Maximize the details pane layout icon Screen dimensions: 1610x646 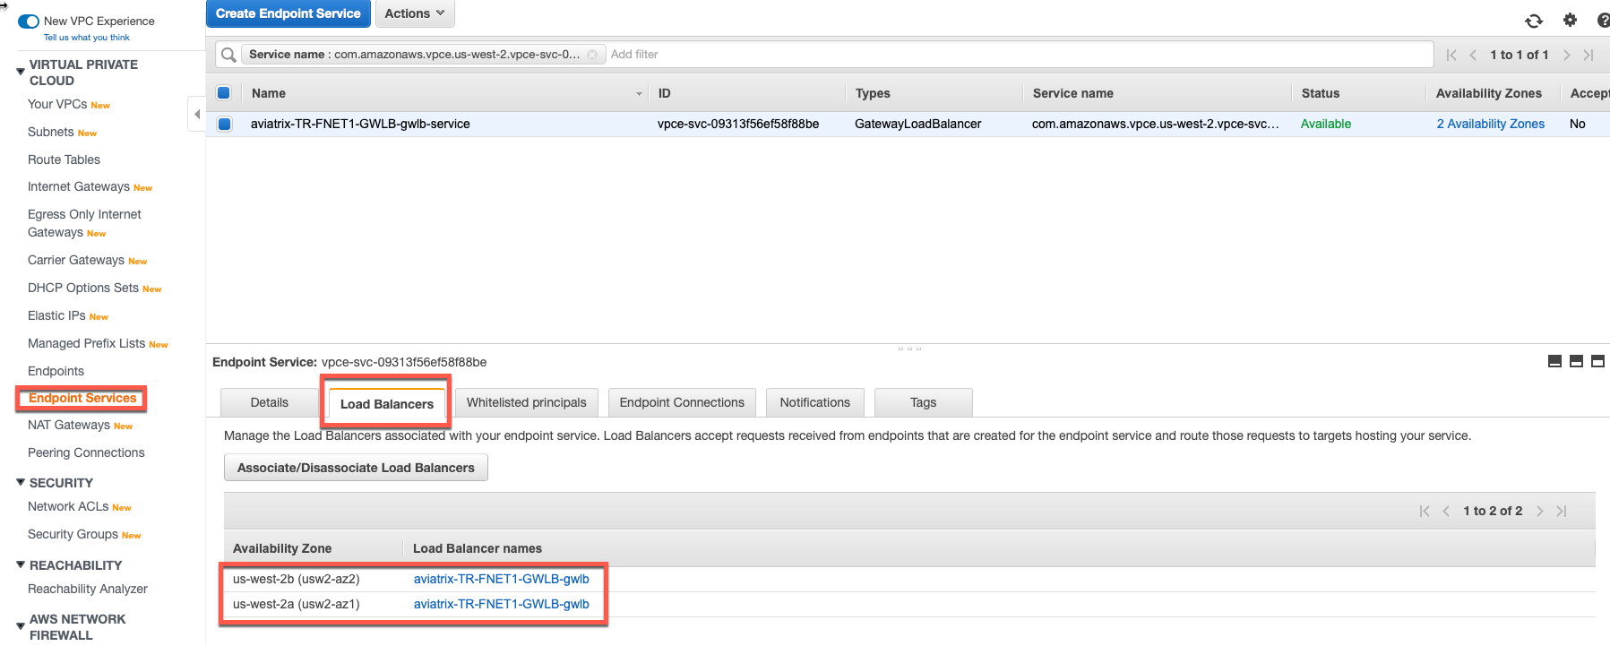pyautogui.click(x=1597, y=361)
